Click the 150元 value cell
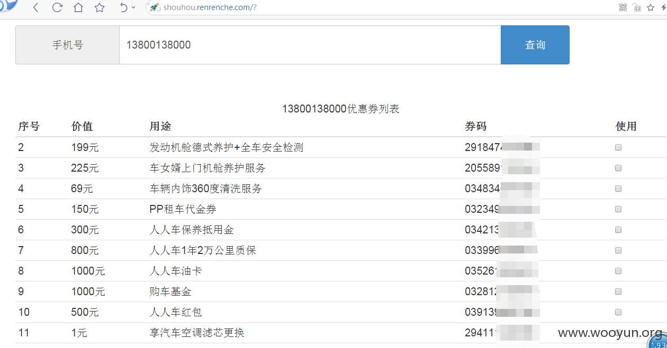Screen dimensions: 667x348 coord(85,209)
